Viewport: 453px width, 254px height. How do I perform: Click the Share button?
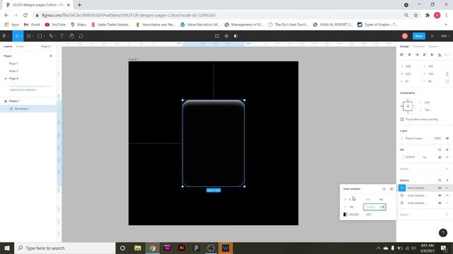click(419, 36)
